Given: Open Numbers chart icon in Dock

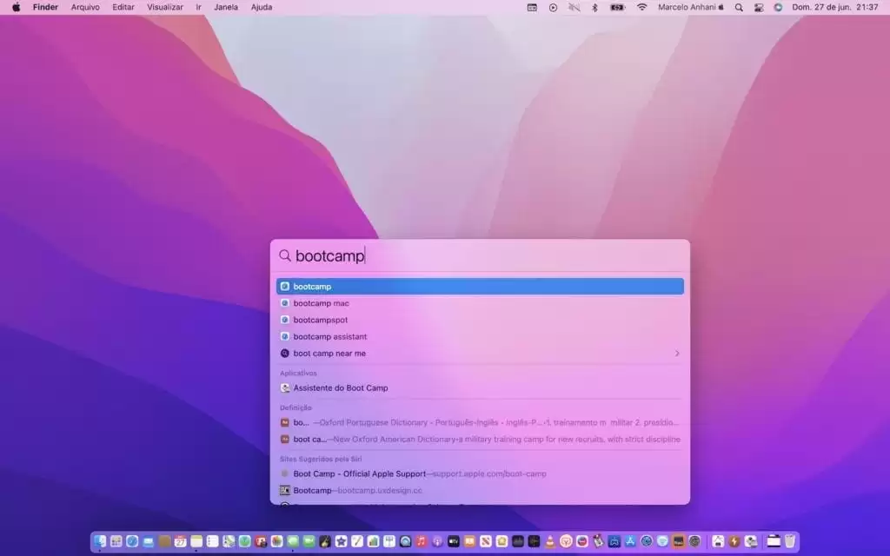Looking at the screenshot, I should coord(373,541).
